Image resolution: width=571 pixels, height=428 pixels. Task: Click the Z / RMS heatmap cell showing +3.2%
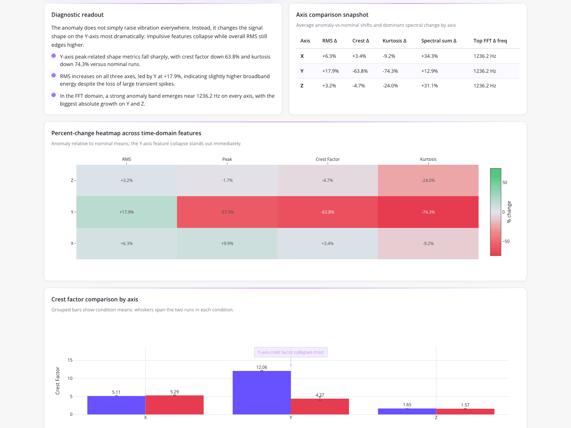(127, 180)
